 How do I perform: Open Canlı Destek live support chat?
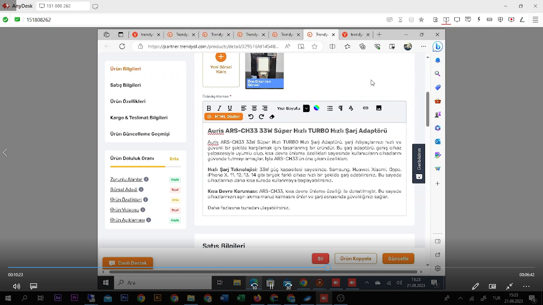pyautogui.click(x=128, y=263)
